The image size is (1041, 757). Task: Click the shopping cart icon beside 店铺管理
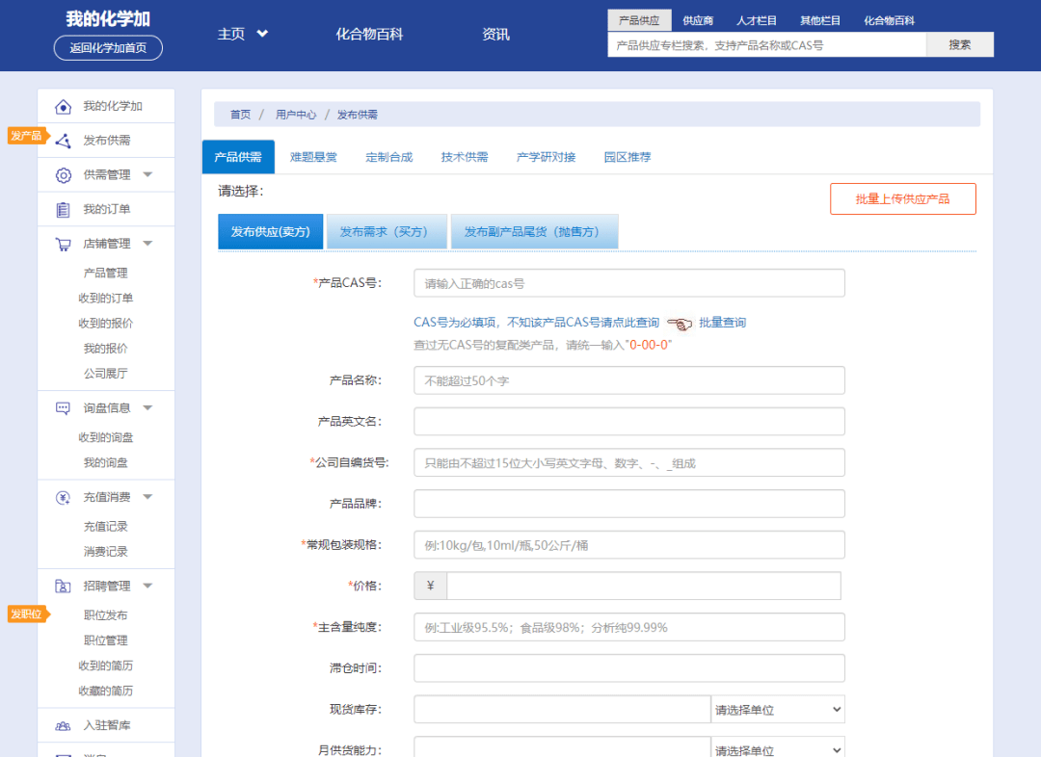tap(63, 245)
